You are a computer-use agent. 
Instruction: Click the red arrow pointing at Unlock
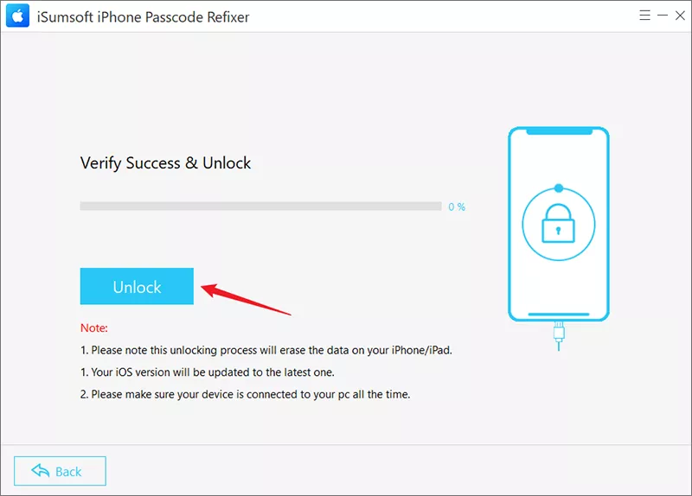246,299
